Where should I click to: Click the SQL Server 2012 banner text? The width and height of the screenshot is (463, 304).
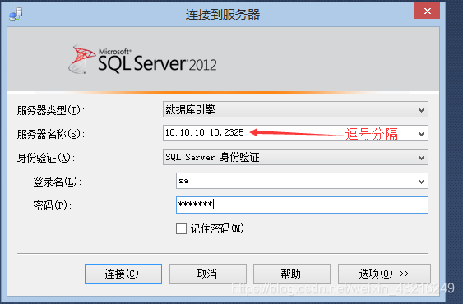click(x=157, y=61)
